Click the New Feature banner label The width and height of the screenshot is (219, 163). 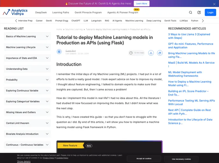(70, 145)
